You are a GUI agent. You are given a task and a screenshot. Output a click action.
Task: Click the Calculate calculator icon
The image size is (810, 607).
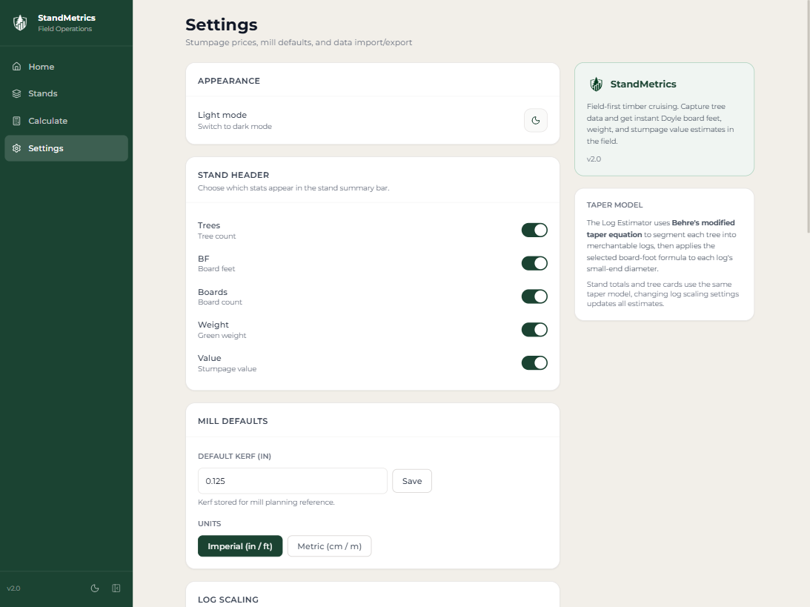[16, 121]
